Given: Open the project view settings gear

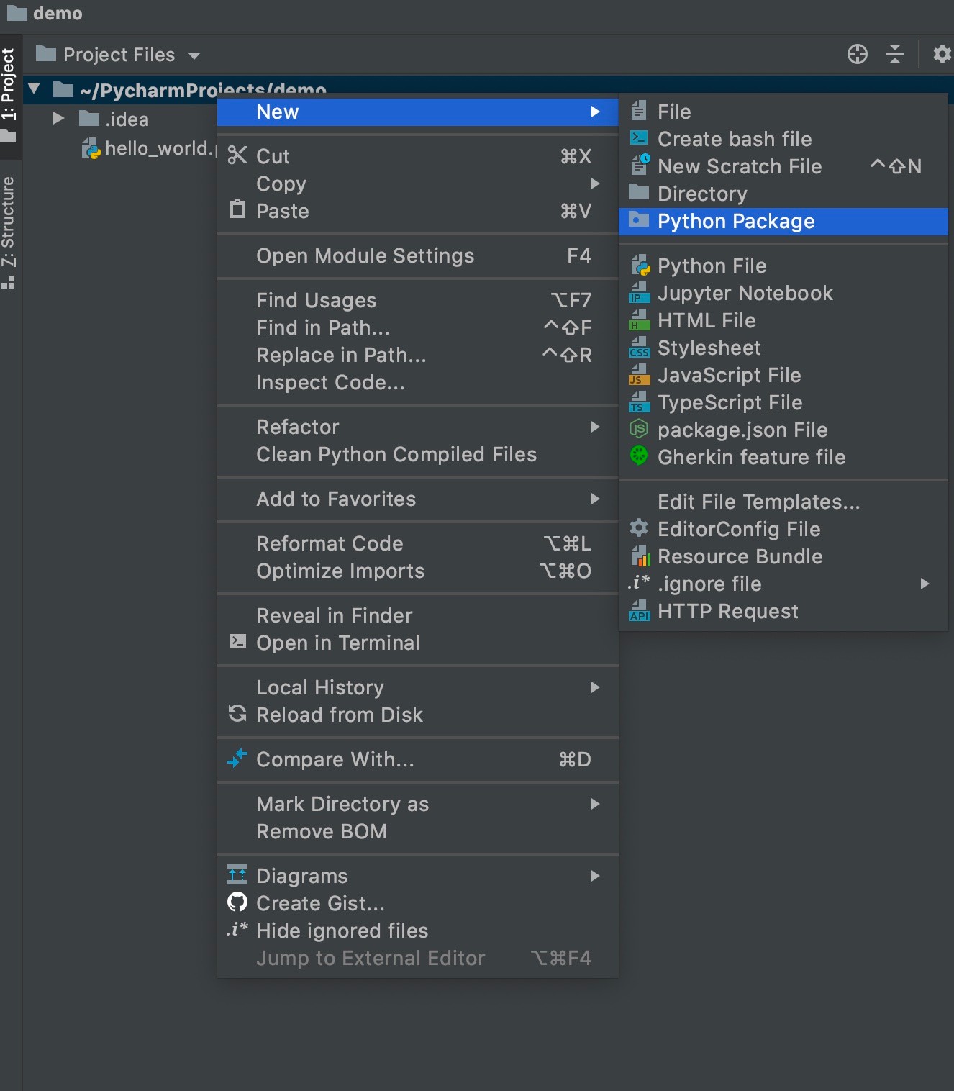Looking at the screenshot, I should [942, 54].
